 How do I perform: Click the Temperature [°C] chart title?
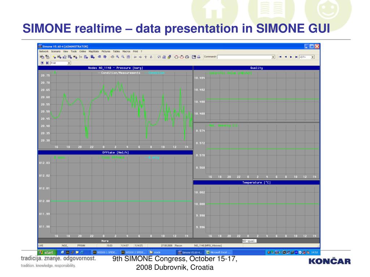(257, 183)
